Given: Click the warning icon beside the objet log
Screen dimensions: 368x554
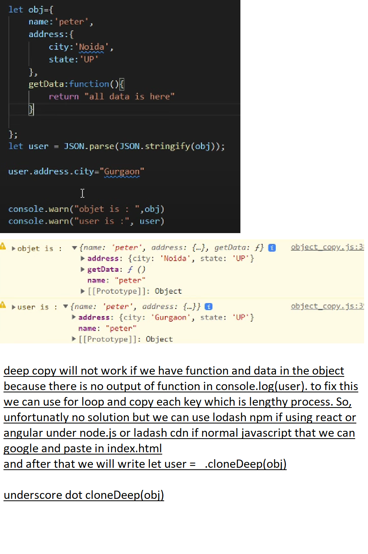Looking at the screenshot, I should coord(3,246).
